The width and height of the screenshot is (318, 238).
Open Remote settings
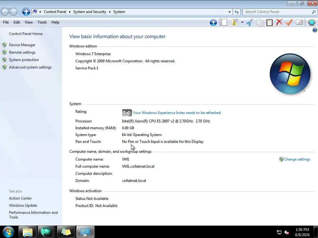point(22,52)
